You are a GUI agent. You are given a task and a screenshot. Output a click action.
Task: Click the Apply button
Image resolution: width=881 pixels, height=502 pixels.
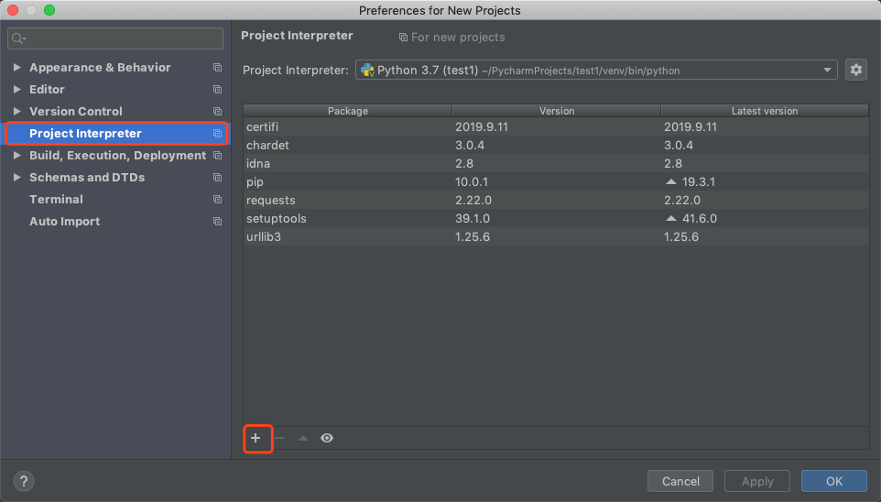point(757,481)
